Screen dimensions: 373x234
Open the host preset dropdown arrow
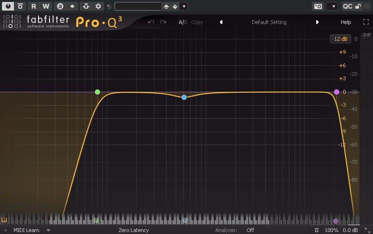coord(184,6)
